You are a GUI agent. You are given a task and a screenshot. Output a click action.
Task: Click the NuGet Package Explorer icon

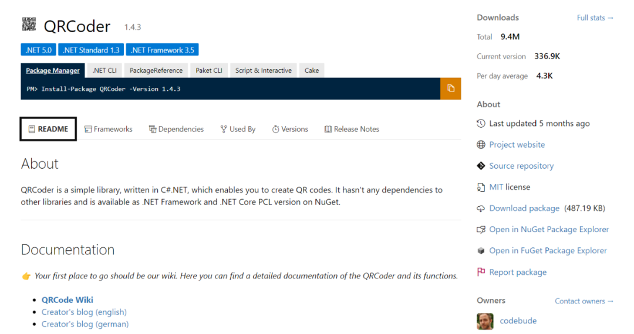click(x=481, y=230)
